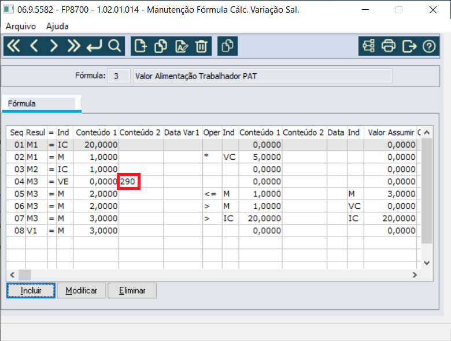451x341 pixels.
Task: Go to first record with double-left arrow
Action: [13, 46]
